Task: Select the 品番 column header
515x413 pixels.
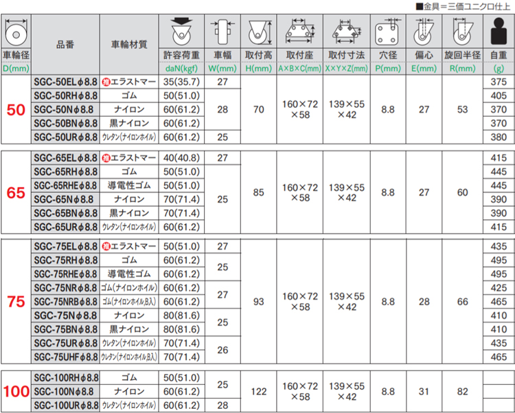Action: point(65,44)
